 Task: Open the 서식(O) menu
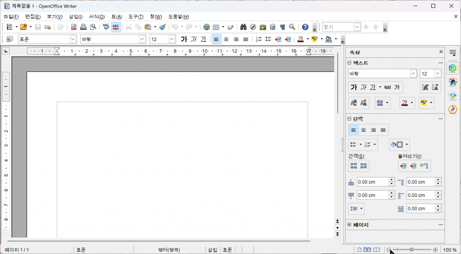[x=97, y=17]
